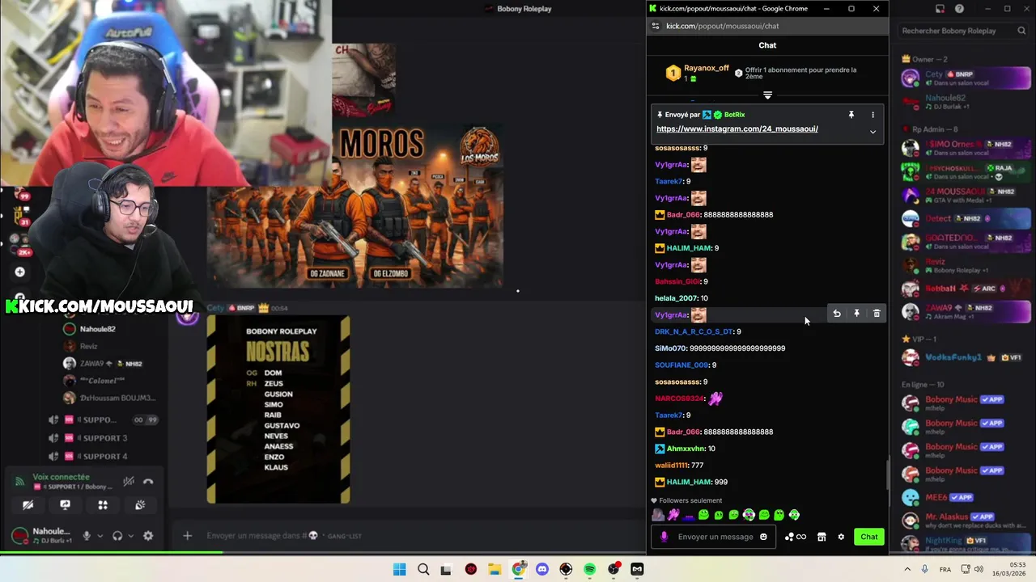The height and width of the screenshot is (582, 1036).
Task: Click the kick.com address bar URL
Action: 722,26
